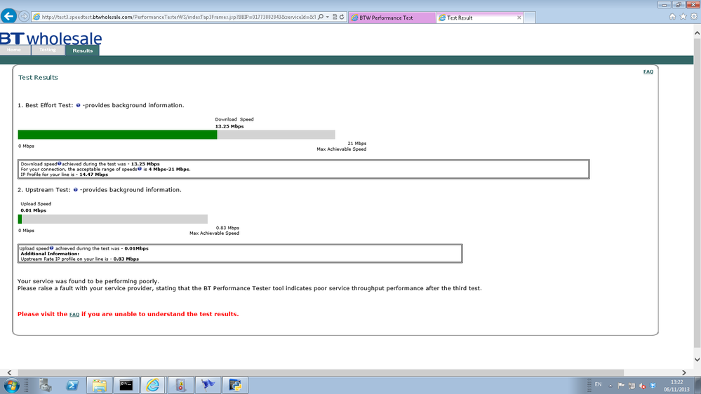Click info icon after 'acceptable range of speeds'
The width and height of the screenshot is (701, 394).
pos(140,169)
